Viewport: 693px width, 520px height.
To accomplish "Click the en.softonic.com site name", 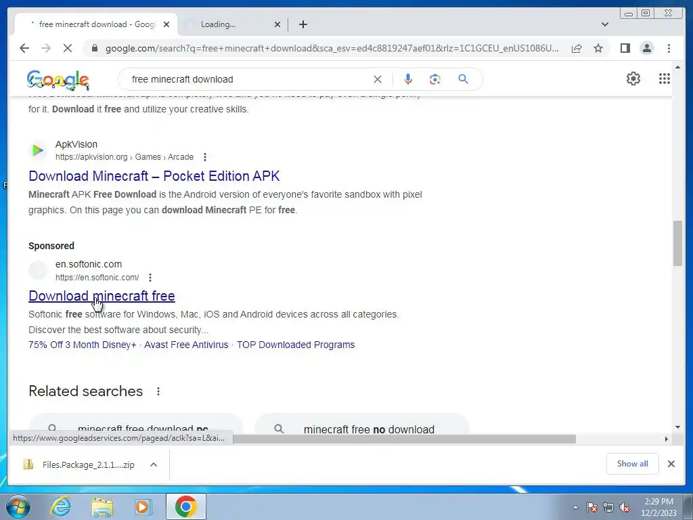I will click(89, 265).
